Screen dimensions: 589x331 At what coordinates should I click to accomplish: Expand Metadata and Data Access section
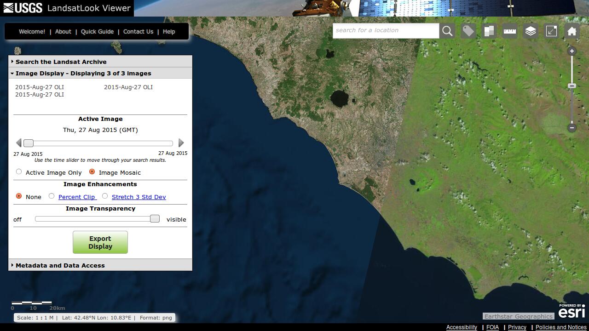click(100, 265)
